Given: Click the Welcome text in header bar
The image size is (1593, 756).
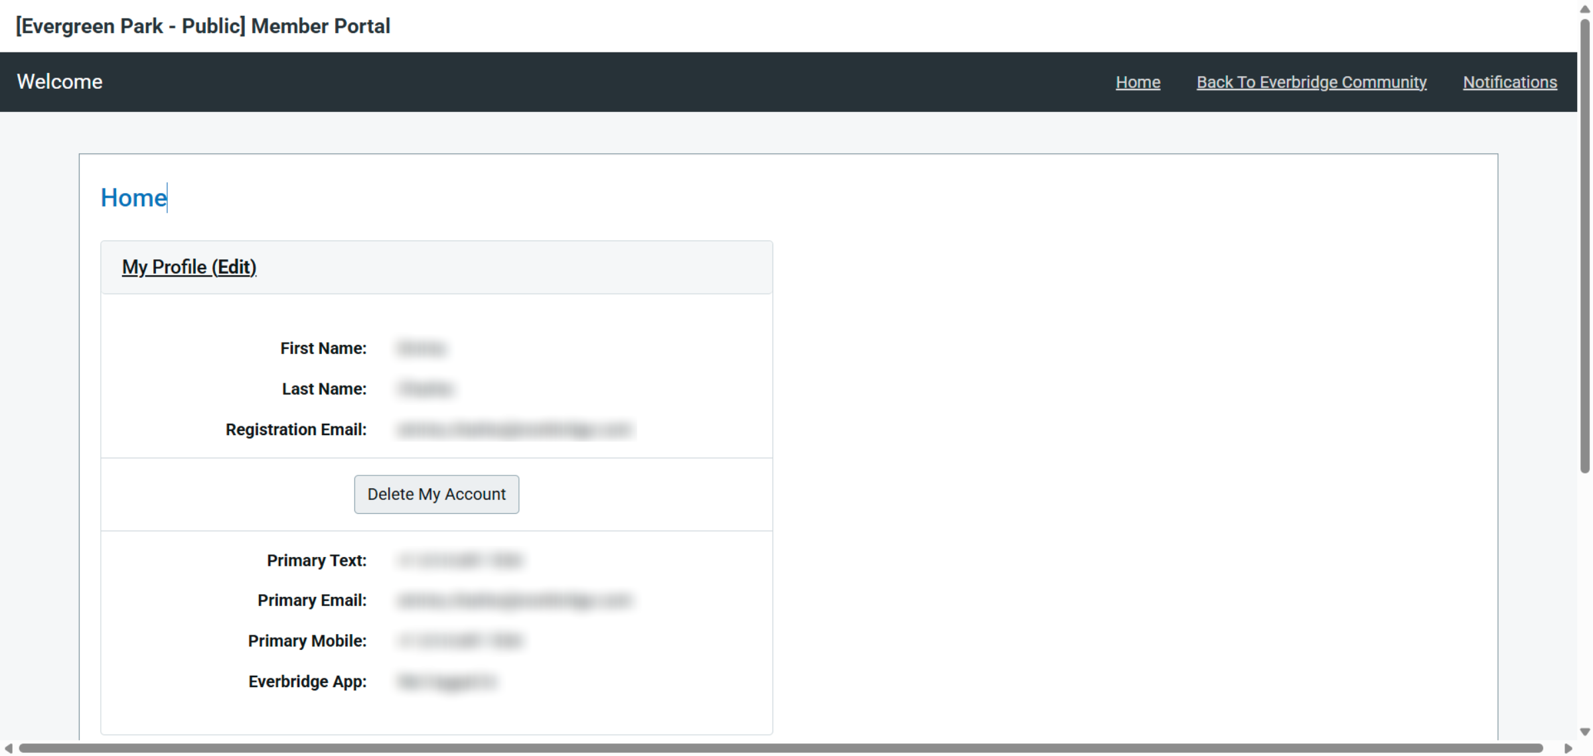Looking at the screenshot, I should point(60,82).
